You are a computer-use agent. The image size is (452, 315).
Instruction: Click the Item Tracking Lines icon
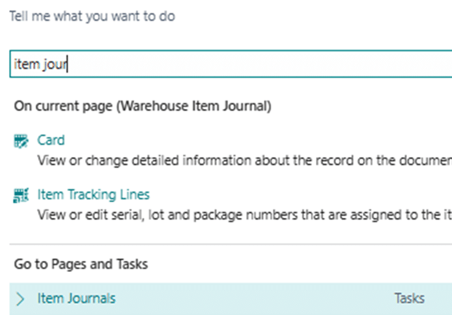[21, 195]
